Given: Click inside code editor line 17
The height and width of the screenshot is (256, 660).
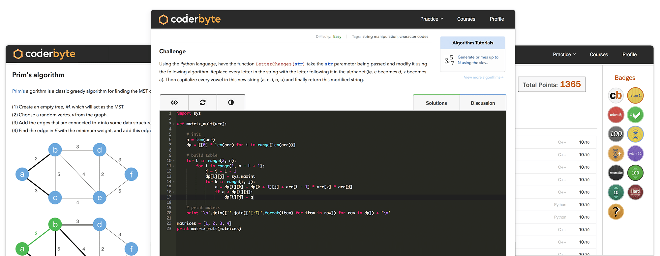Looking at the screenshot, I should [x=341, y=197].
